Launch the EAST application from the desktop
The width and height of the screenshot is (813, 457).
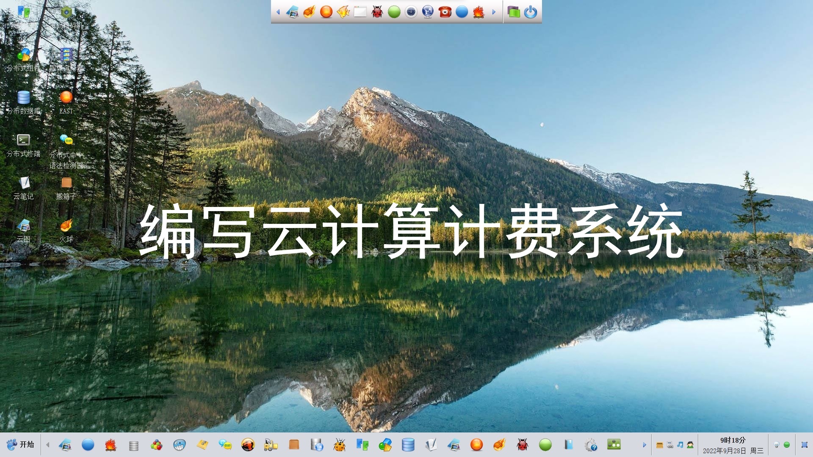(x=66, y=99)
